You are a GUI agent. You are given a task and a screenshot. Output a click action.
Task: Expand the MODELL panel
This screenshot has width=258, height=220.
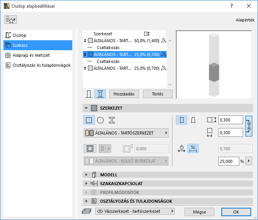(168, 175)
